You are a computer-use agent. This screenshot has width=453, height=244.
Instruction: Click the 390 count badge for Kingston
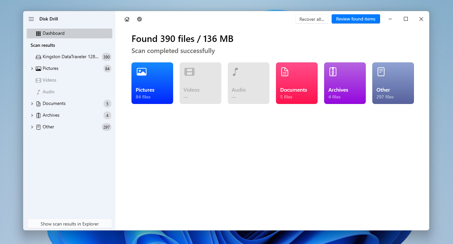(106, 57)
